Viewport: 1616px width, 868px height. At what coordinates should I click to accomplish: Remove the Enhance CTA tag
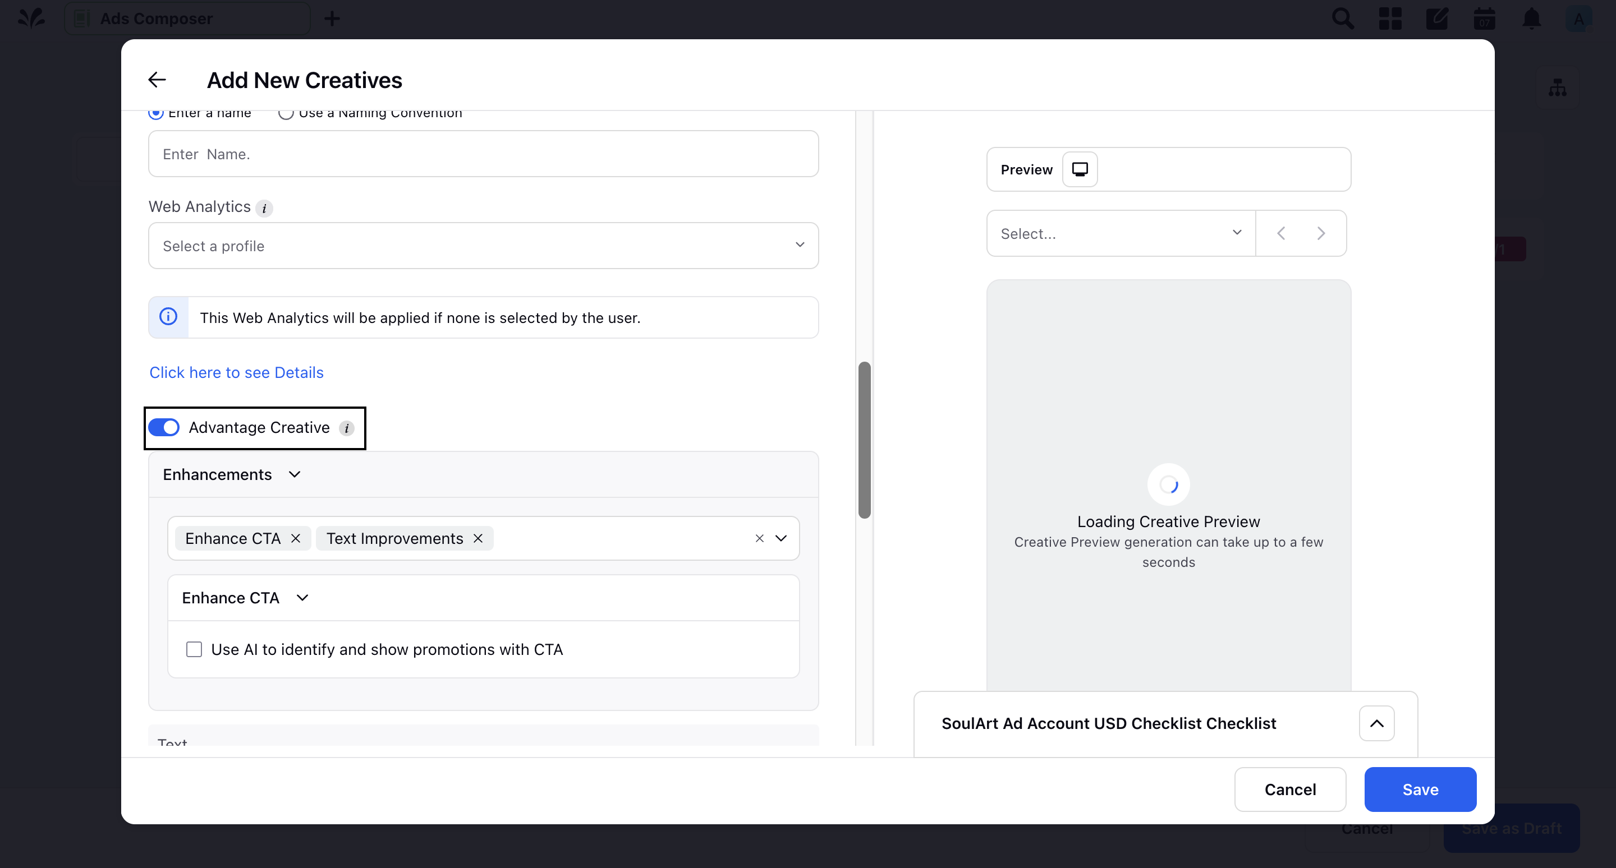coord(296,538)
